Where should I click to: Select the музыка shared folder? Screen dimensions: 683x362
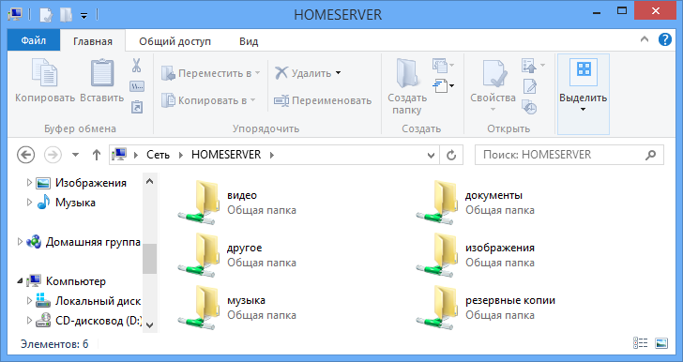click(x=237, y=308)
